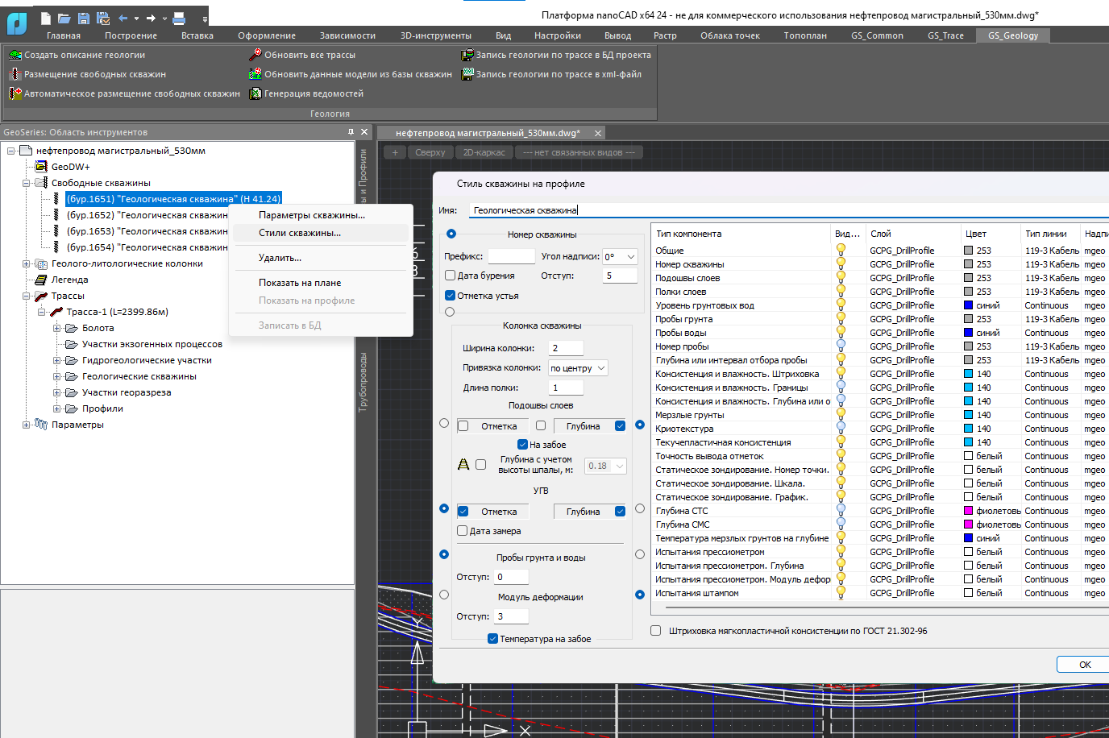Click 'Запись геологии по трассе в xml-файл' icon
Screen dimensions: 1109x738
467,74
